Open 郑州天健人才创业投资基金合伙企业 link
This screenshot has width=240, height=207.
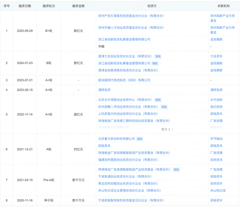[x=131, y=27]
